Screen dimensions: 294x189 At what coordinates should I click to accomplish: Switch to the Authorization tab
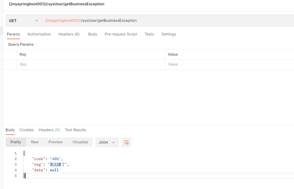tap(39, 34)
